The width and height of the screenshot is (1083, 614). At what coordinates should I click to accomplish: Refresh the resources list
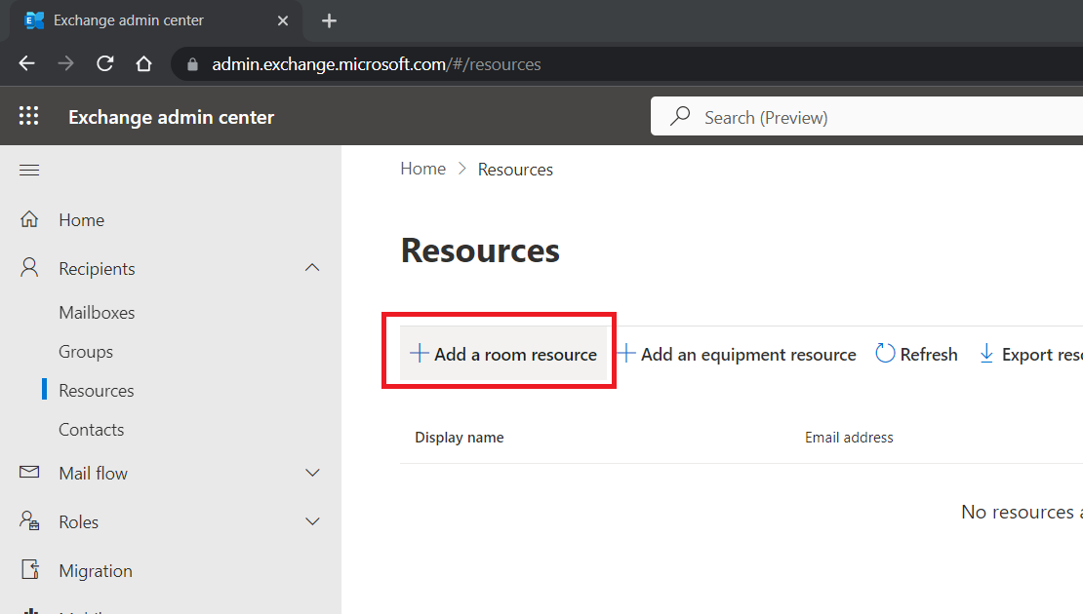click(x=916, y=354)
